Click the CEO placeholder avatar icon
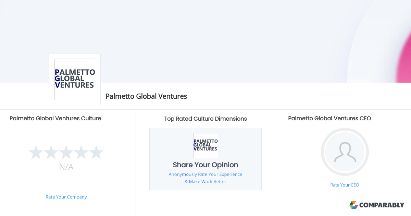411x216 pixels. 345,152
